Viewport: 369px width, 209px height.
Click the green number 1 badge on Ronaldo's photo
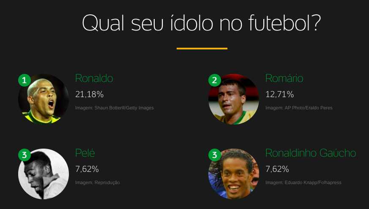tap(25, 80)
